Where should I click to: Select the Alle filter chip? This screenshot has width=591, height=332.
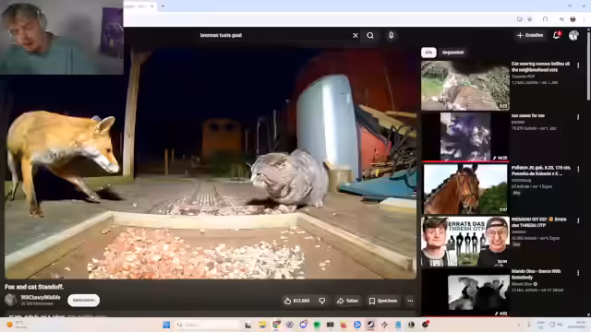tap(428, 53)
